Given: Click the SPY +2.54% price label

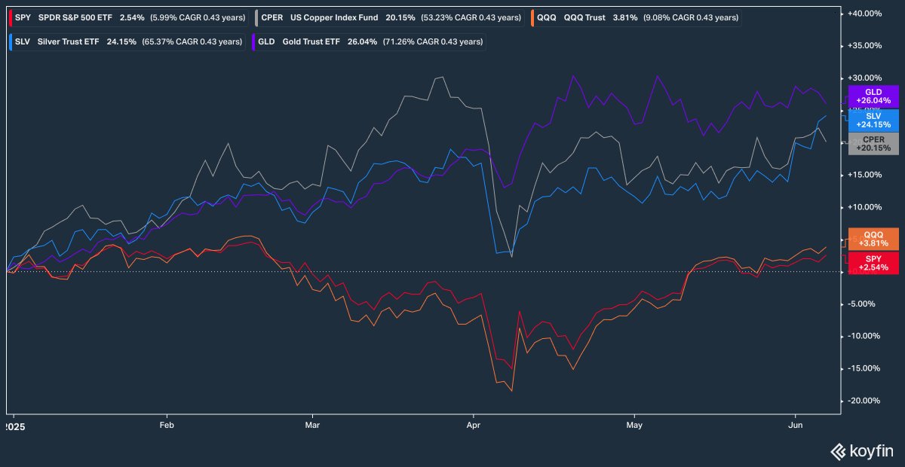Looking at the screenshot, I should 873,262.
